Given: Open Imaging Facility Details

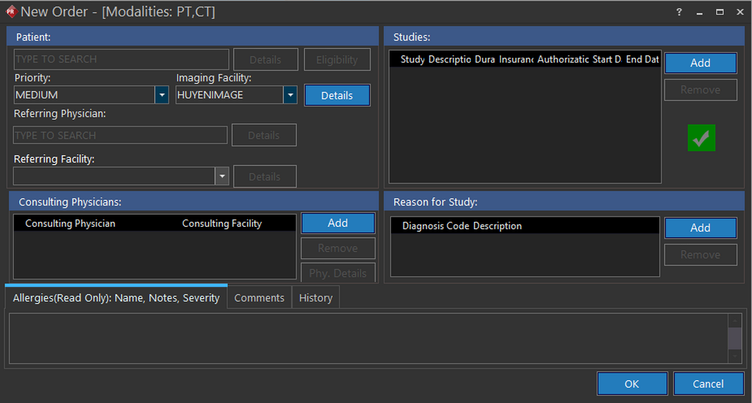Looking at the screenshot, I should (337, 95).
